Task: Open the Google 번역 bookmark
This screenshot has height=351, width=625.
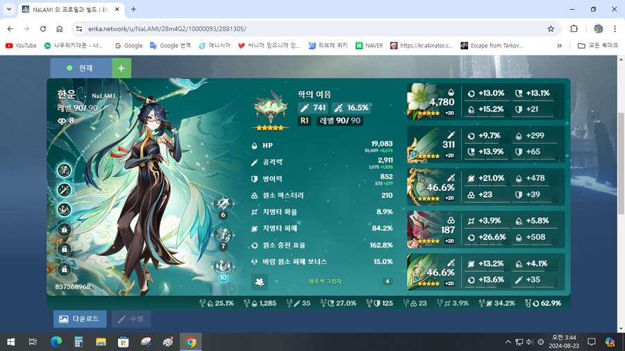Action: click(x=170, y=46)
